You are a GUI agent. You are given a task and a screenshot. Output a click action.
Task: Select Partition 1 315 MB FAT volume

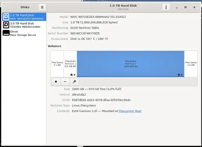click(70, 64)
